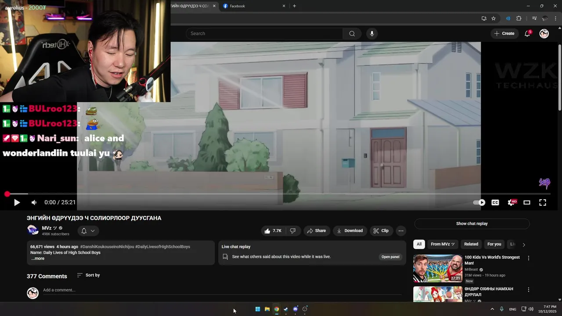Open the MVz channel name link
Viewport: 562px width, 316px height.
click(x=49, y=228)
